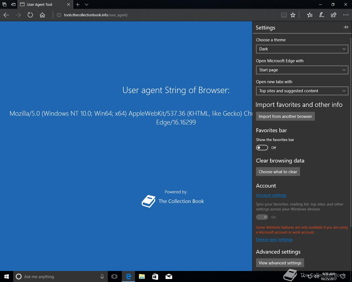Share this page icon

[x=334, y=15]
